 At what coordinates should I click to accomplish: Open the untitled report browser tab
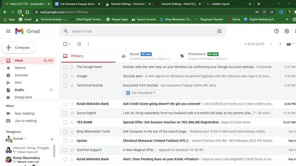pos(228,4)
